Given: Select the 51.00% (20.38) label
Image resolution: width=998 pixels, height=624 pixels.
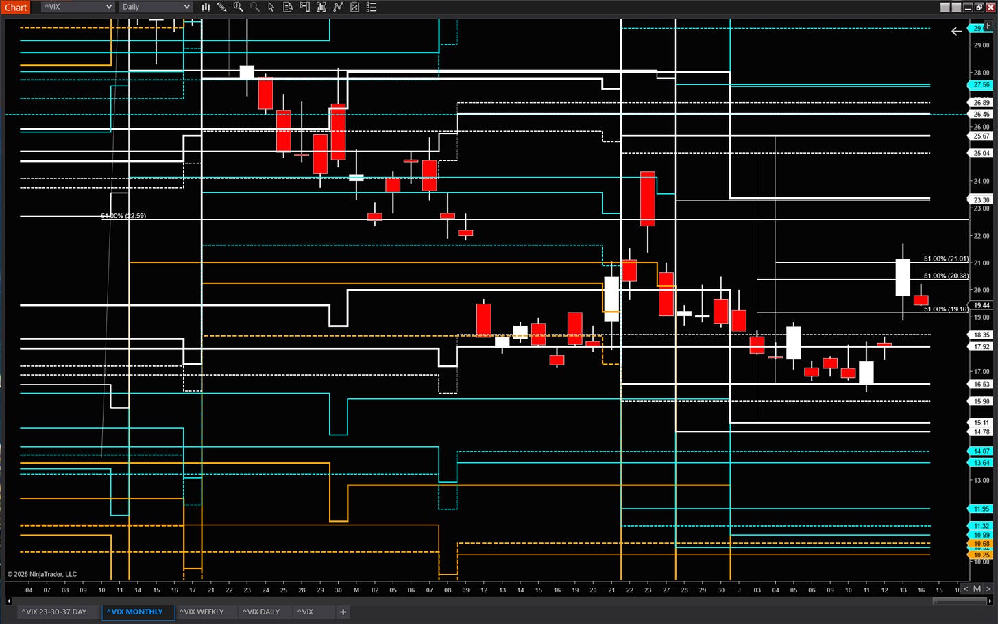Looking at the screenshot, I should [x=946, y=276].
